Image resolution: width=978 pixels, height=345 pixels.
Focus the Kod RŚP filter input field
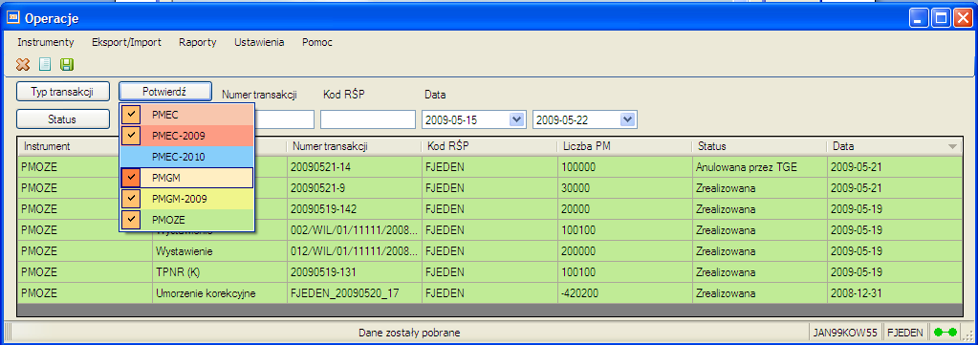[x=368, y=119]
